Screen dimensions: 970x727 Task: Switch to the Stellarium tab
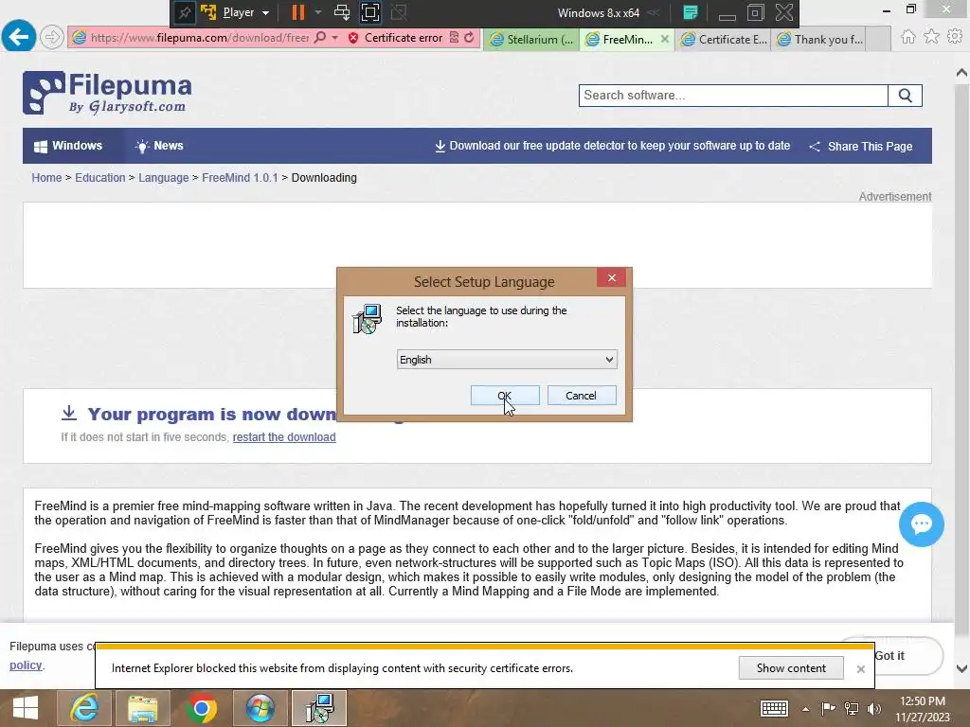point(531,39)
